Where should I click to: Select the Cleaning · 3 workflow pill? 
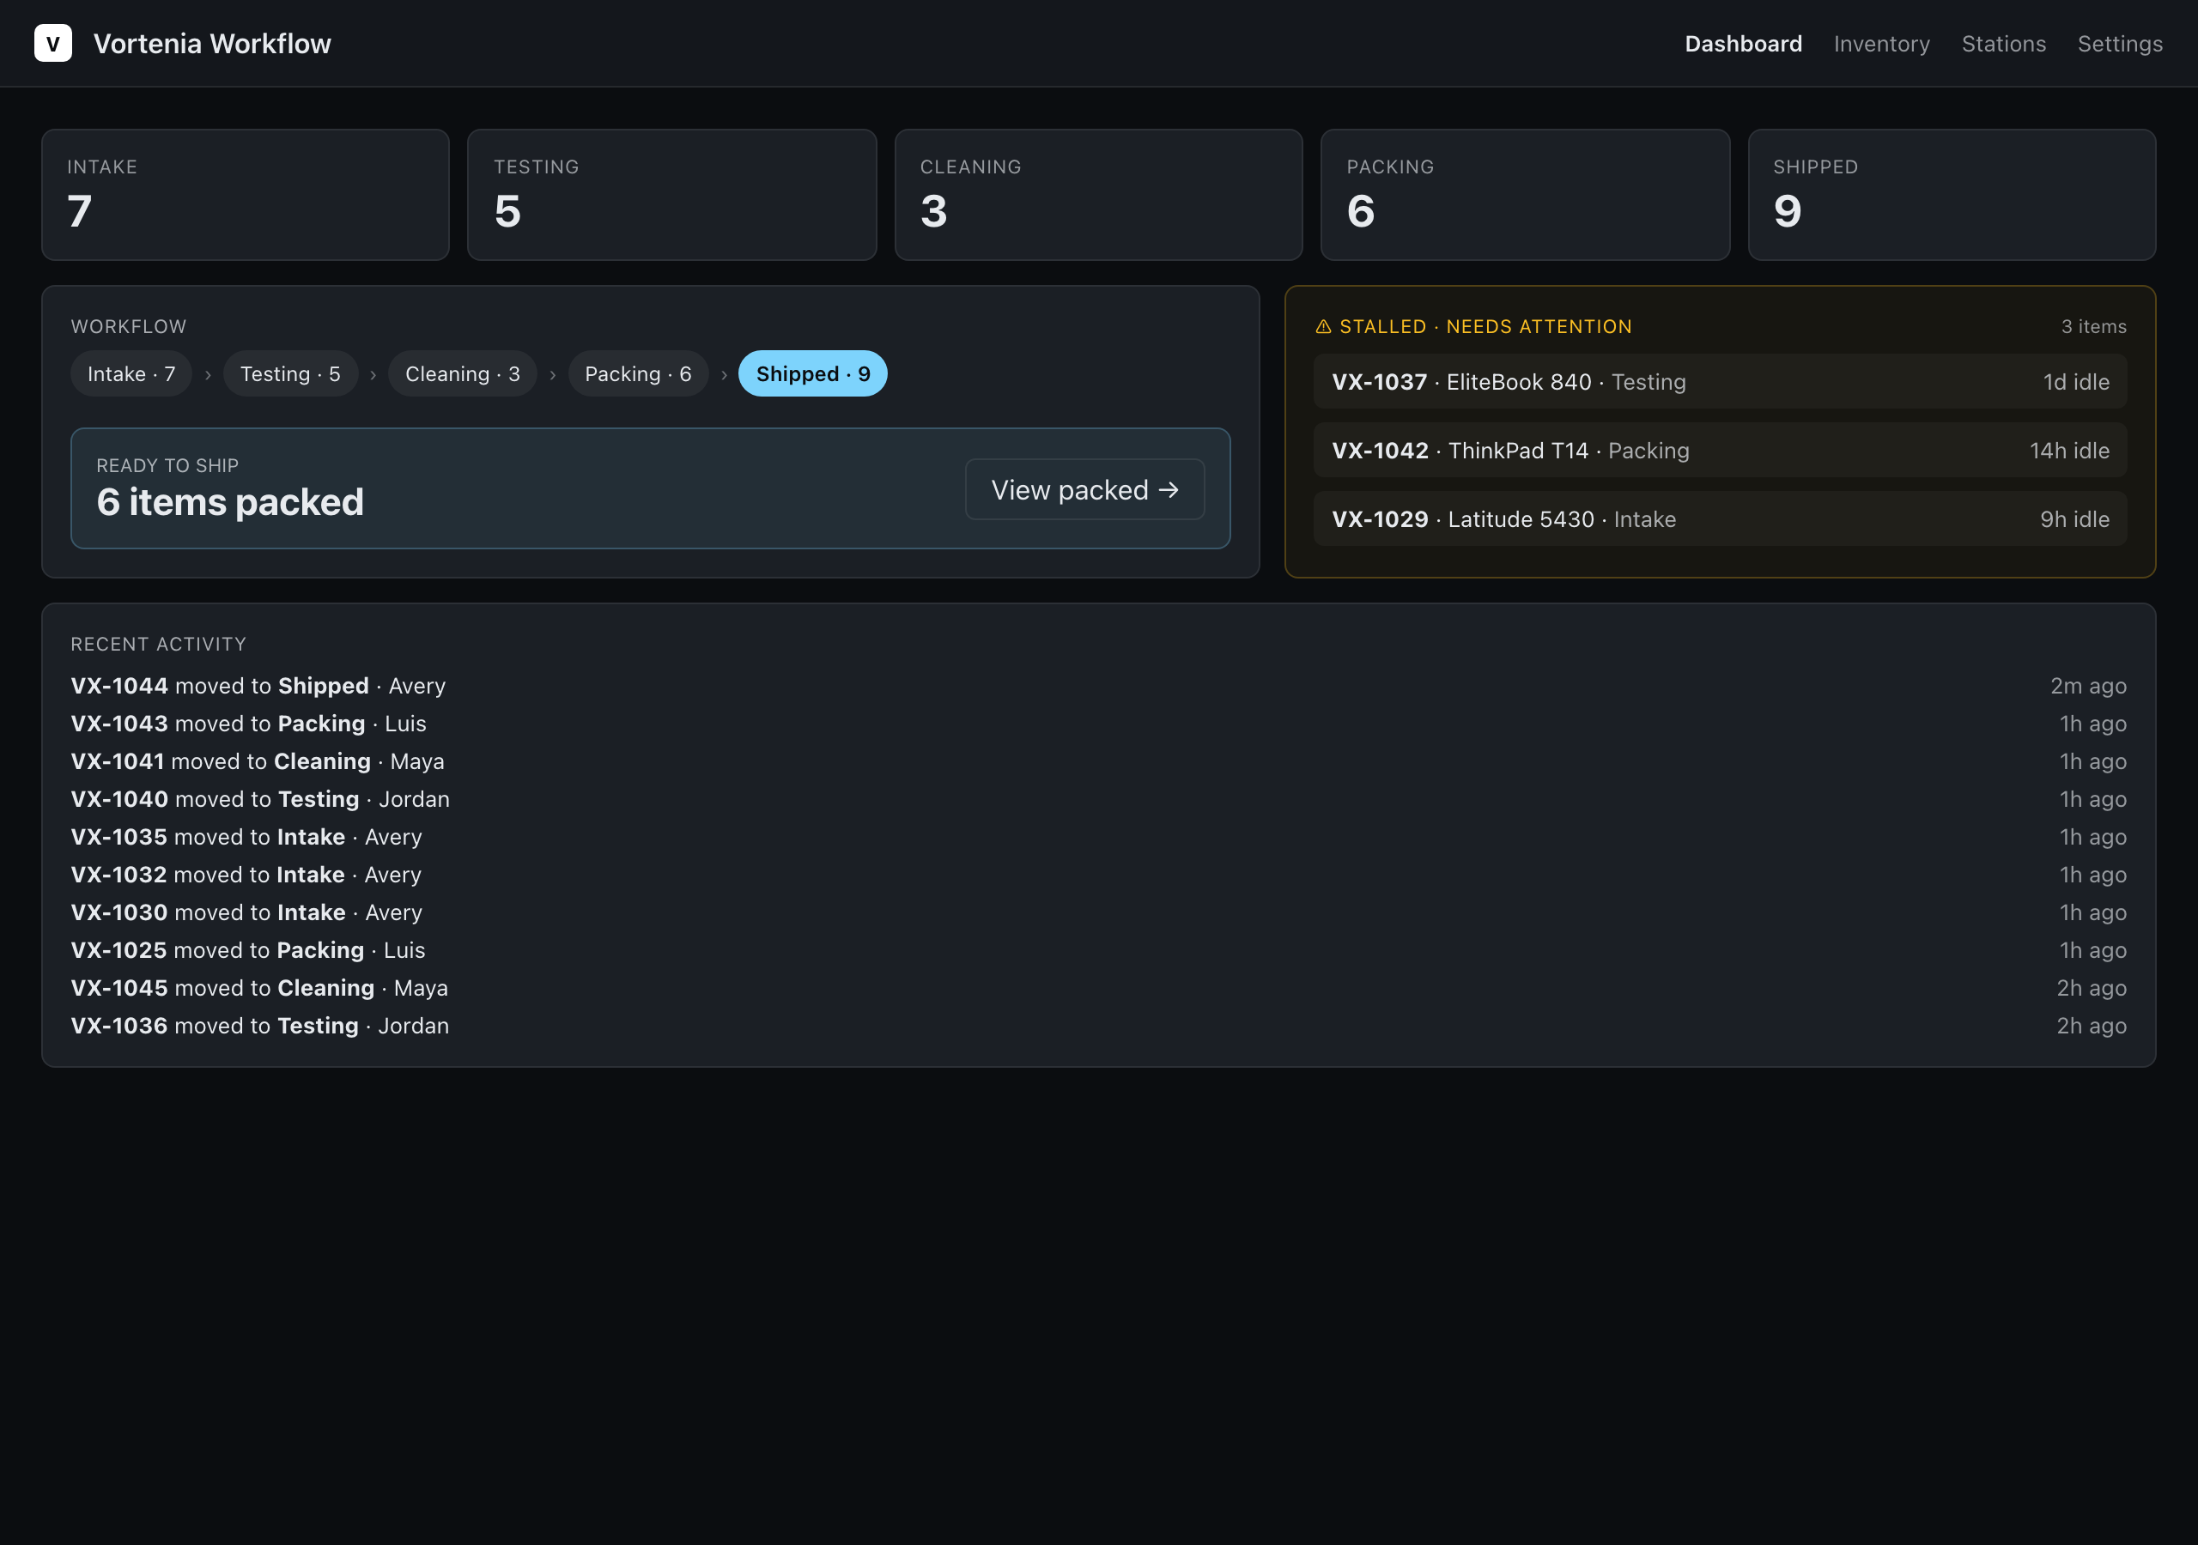[x=463, y=373]
